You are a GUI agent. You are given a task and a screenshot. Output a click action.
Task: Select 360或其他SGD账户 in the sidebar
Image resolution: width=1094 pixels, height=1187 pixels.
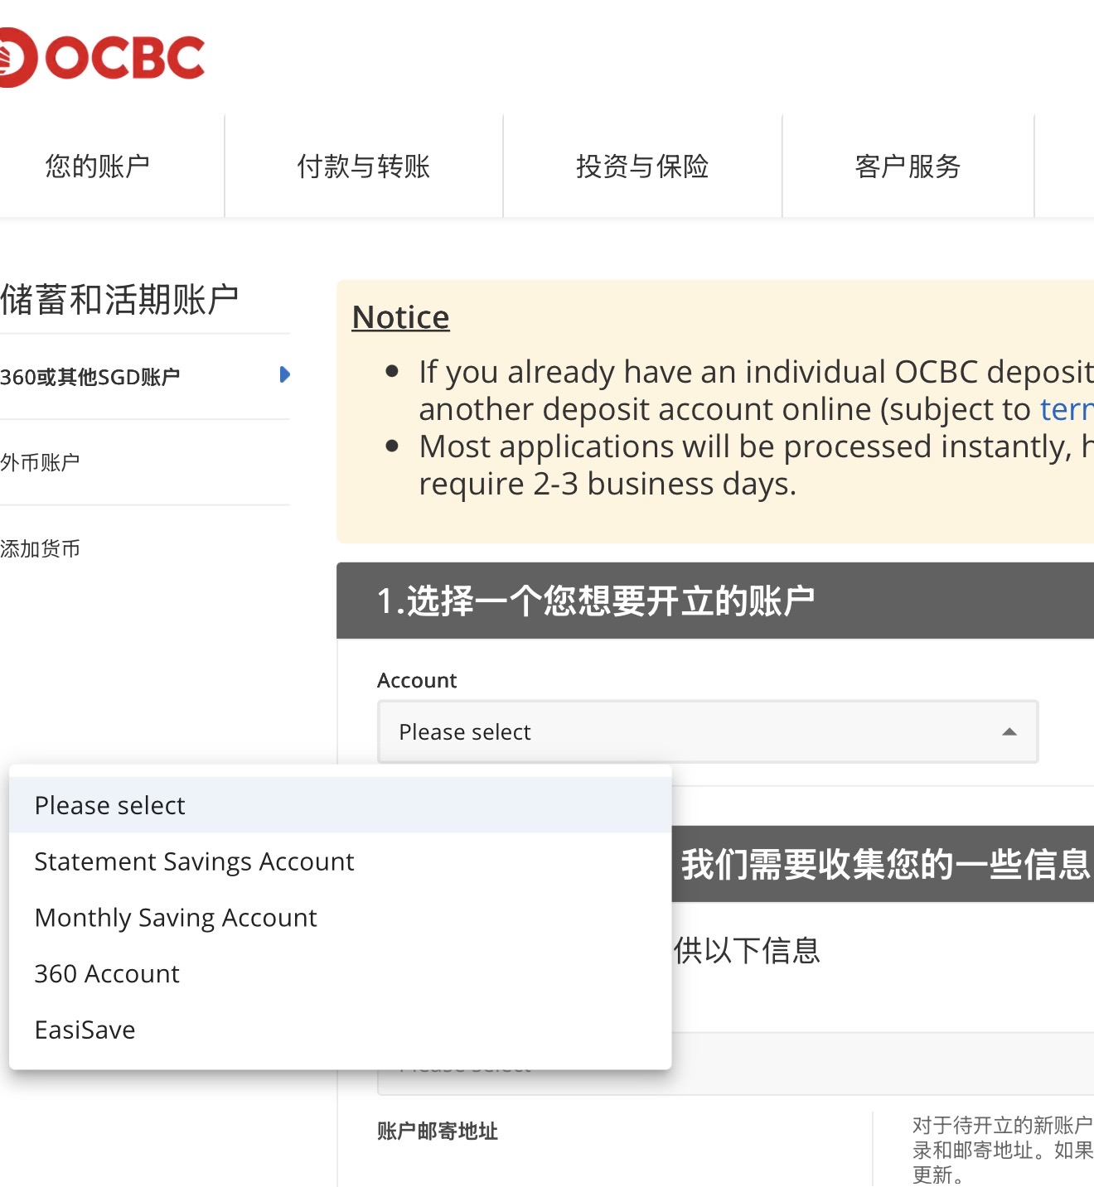[x=90, y=377]
